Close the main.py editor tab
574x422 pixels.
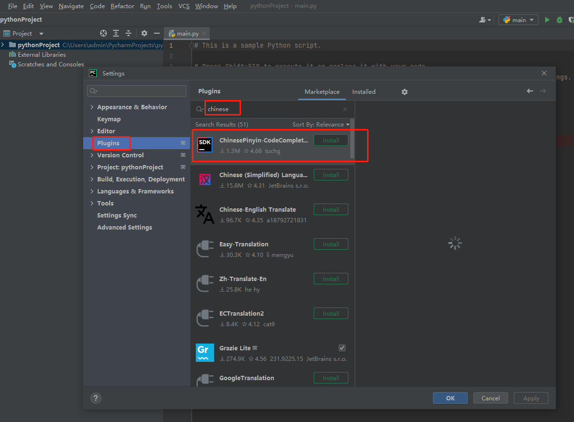coord(204,33)
